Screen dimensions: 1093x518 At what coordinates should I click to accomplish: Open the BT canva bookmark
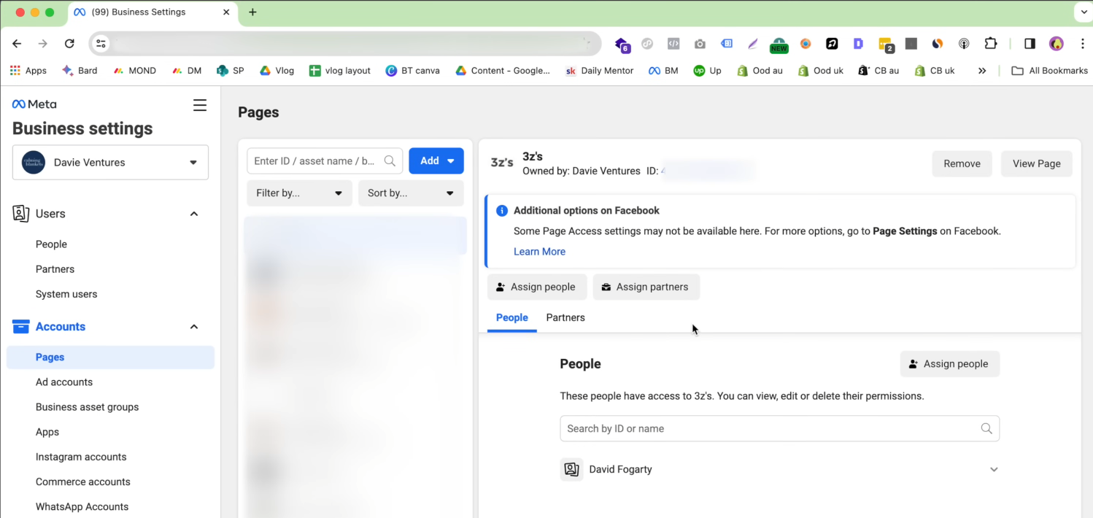click(412, 71)
